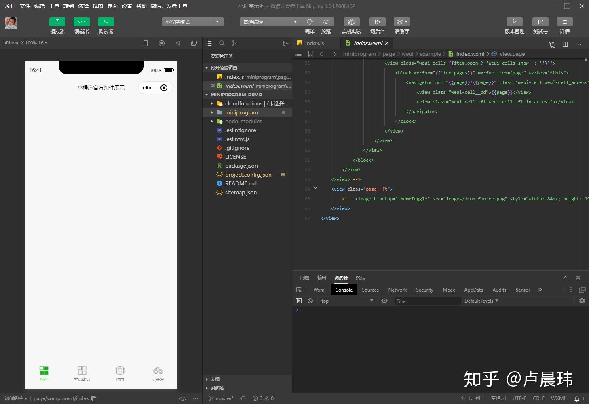Open the 普通编译 compile mode dropdown
The width and height of the screenshot is (589, 404).
click(270, 21)
